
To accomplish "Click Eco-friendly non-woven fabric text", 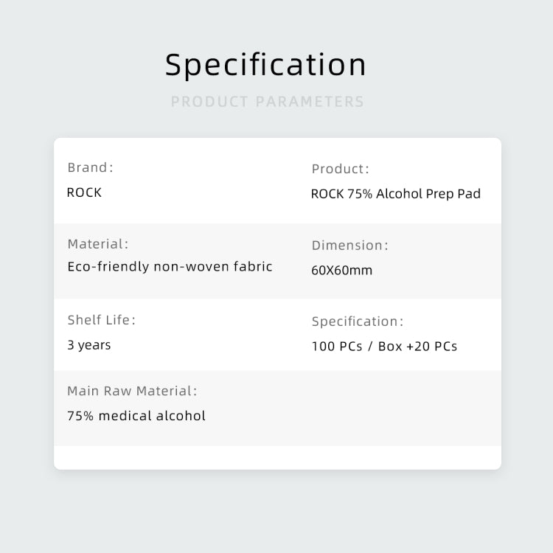I will [x=170, y=267].
